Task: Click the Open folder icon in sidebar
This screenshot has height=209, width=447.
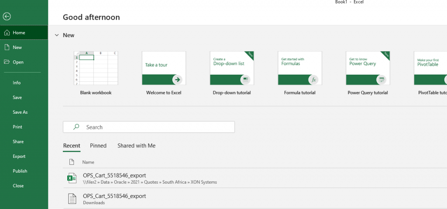Action: point(7,62)
